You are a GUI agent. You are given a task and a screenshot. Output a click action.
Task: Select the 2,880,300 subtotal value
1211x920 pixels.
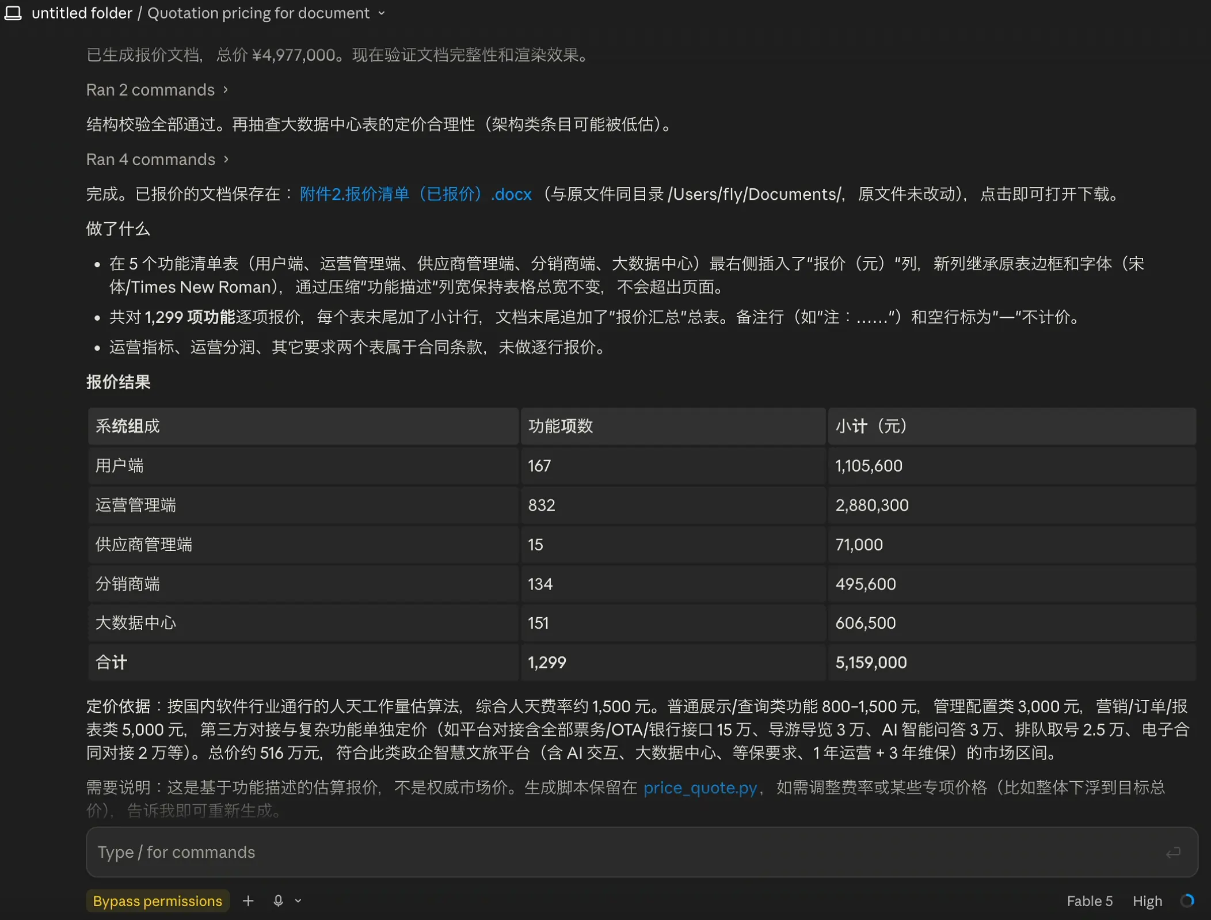point(872,505)
